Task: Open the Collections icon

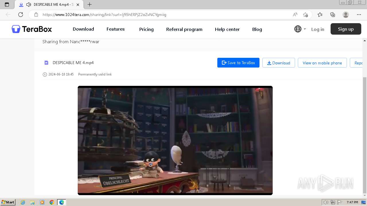Action: coord(333,15)
